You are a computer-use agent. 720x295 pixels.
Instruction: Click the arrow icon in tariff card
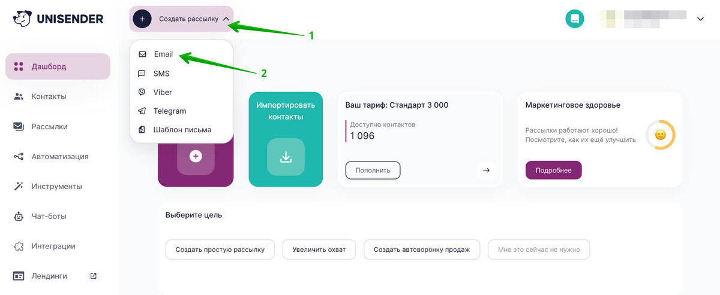point(486,171)
